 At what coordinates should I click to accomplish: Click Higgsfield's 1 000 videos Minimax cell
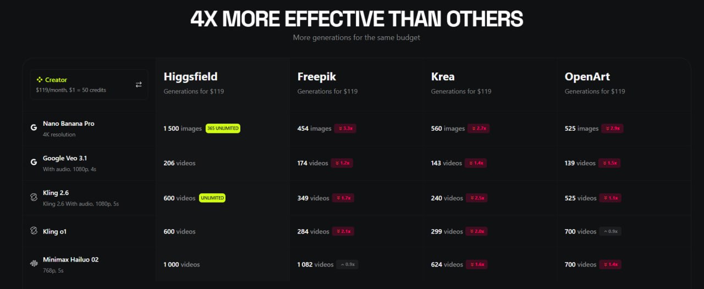(182, 264)
